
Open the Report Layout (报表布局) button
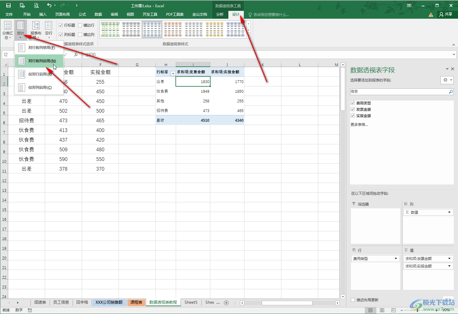(x=36, y=30)
